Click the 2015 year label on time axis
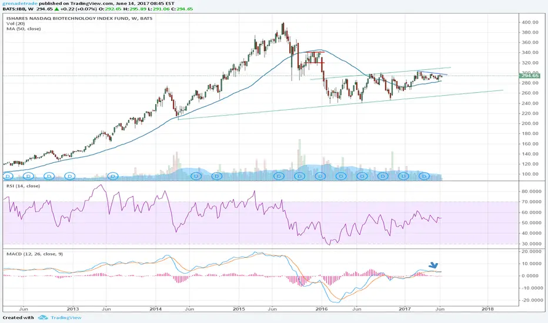Image resolution: width=548 pixels, height=323 pixels. pyautogui.click(x=239, y=309)
